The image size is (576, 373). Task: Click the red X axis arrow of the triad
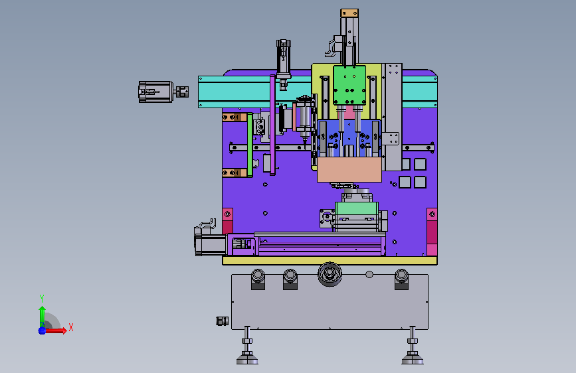tap(56, 331)
